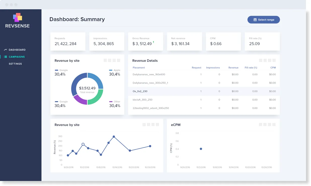311x186 pixels.
Task: Click the Gross Revenue value $ 3, 512.49
Action: pos(142,44)
